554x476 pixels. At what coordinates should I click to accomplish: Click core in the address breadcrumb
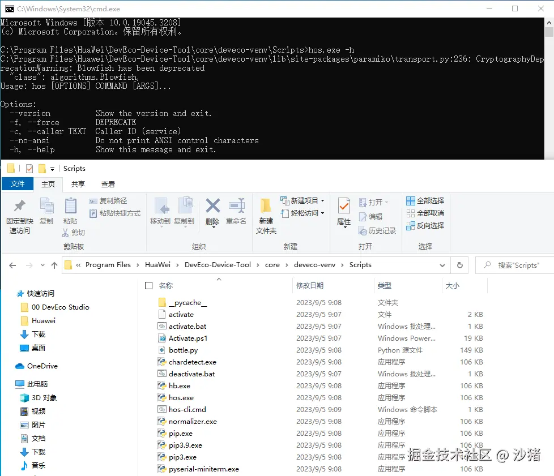[272, 265]
